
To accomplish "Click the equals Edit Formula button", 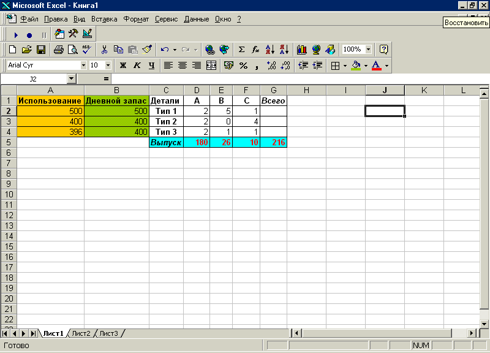I will [x=106, y=79].
